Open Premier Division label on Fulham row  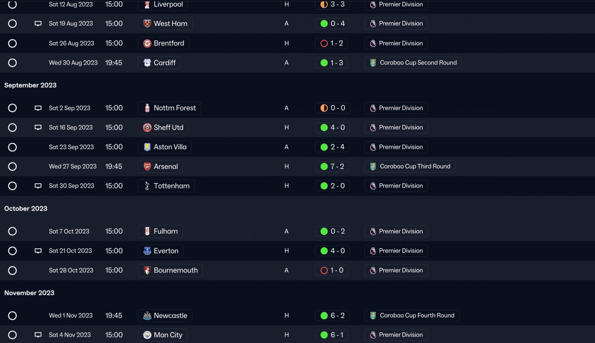coord(396,231)
